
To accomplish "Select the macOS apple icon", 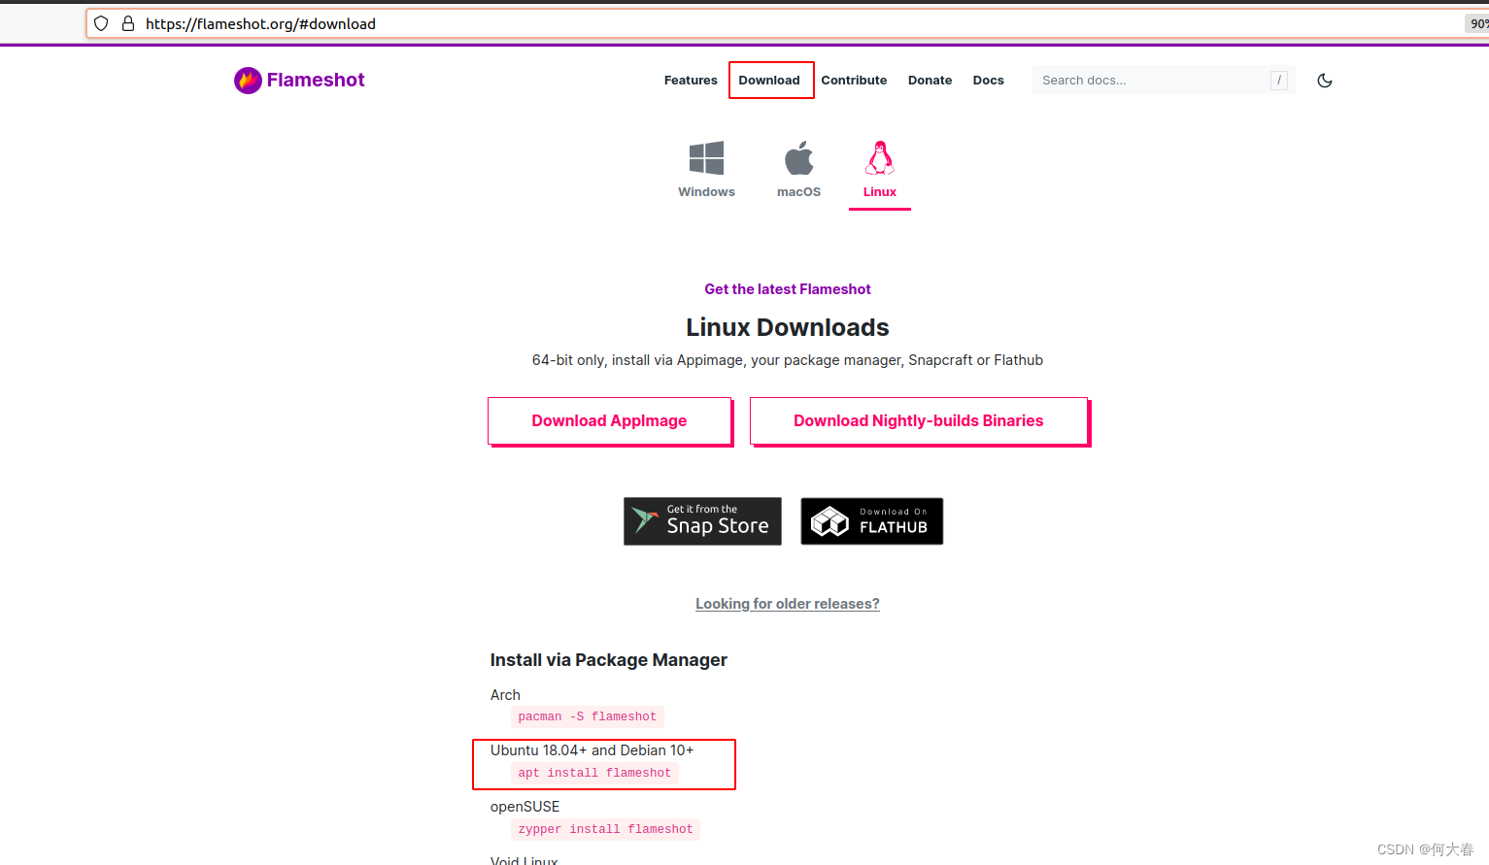I will pyautogui.click(x=798, y=158).
